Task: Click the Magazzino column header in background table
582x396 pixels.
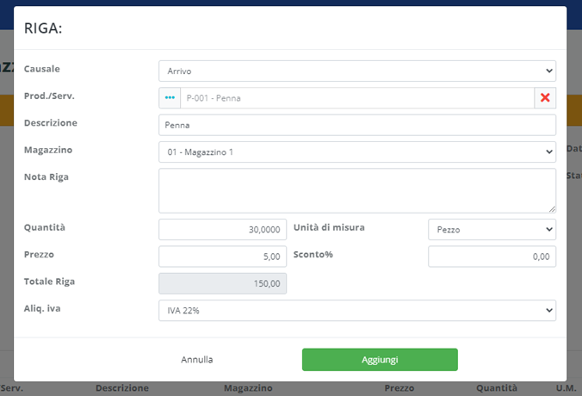Action: [x=248, y=388]
